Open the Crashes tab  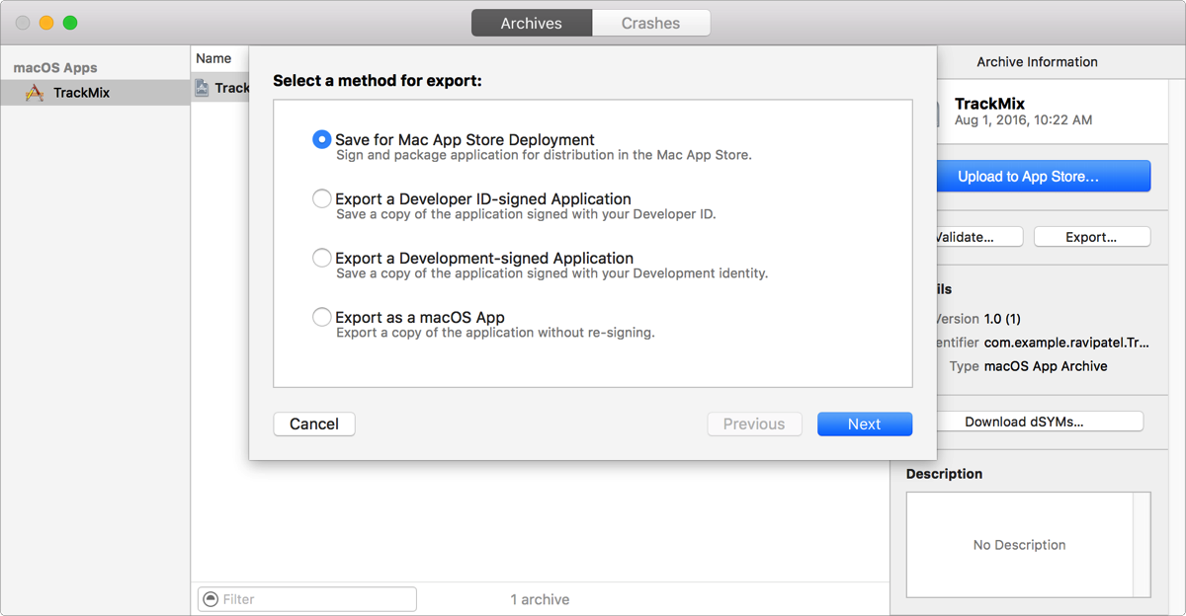650,23
